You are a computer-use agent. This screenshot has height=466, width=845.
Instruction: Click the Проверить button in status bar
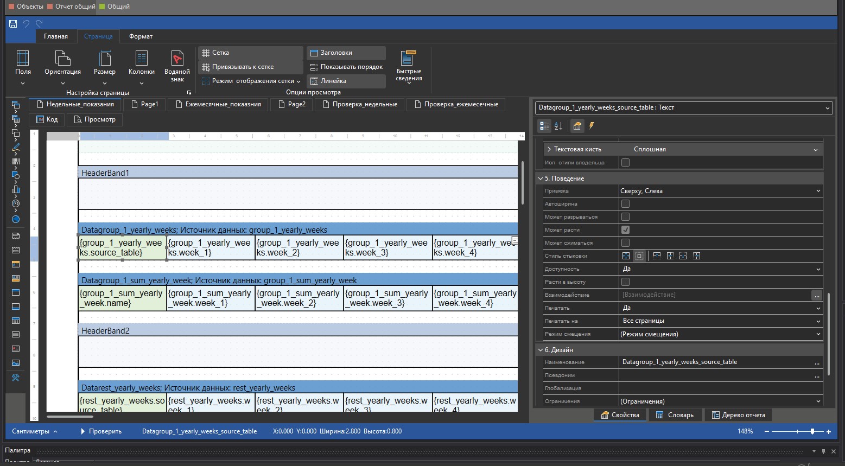click(101, 431)
